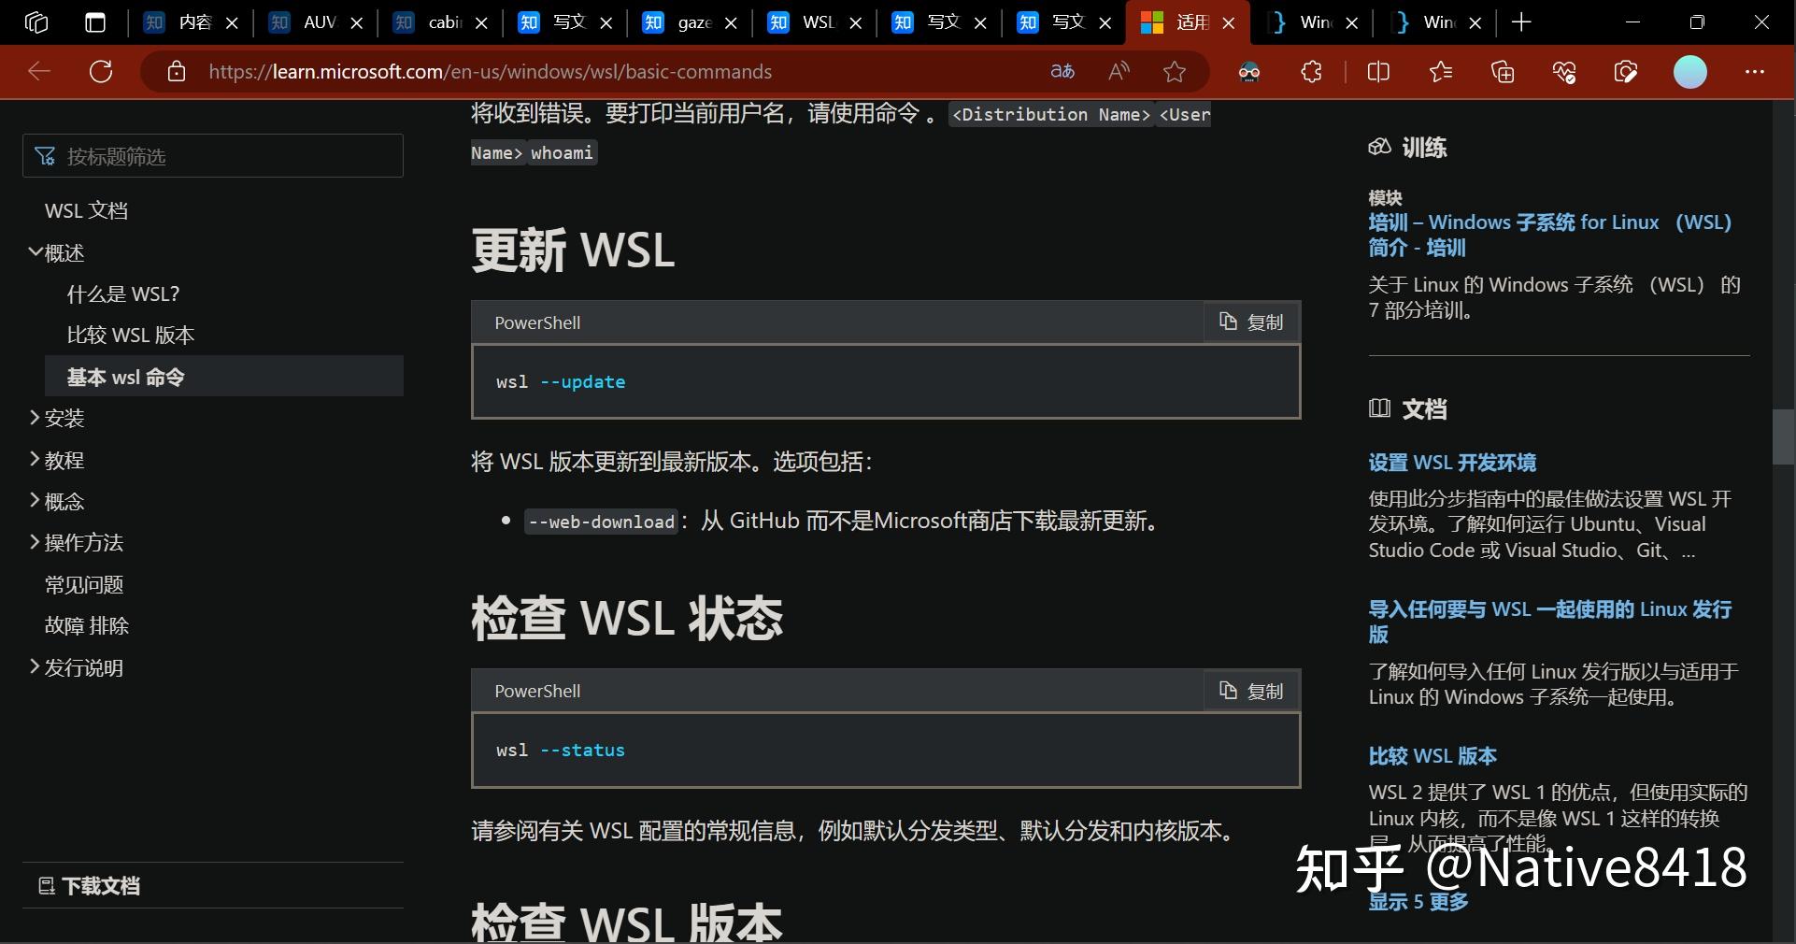The height and width of the screenshot is (944, 1796).
Task: Open Browser essentials icon
Action: coord(1564,71)
